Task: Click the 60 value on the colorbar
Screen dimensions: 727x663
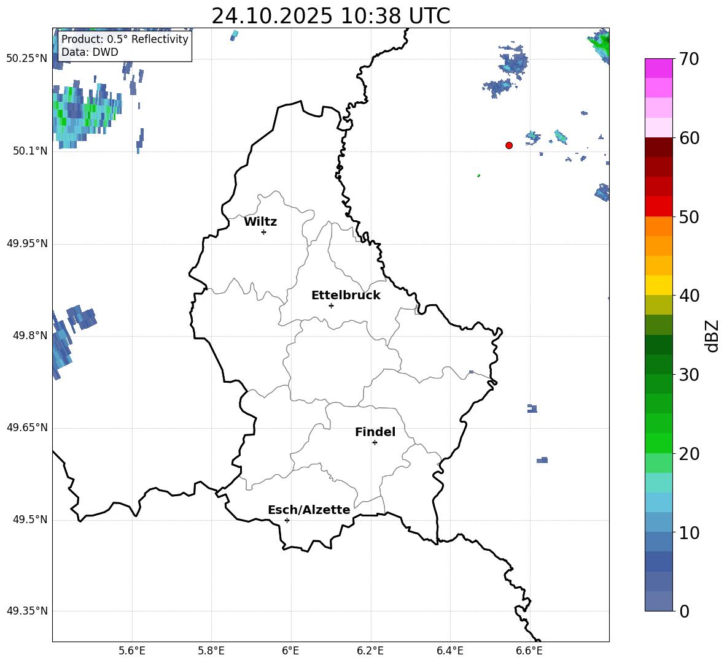Action: tap(689, 138)
